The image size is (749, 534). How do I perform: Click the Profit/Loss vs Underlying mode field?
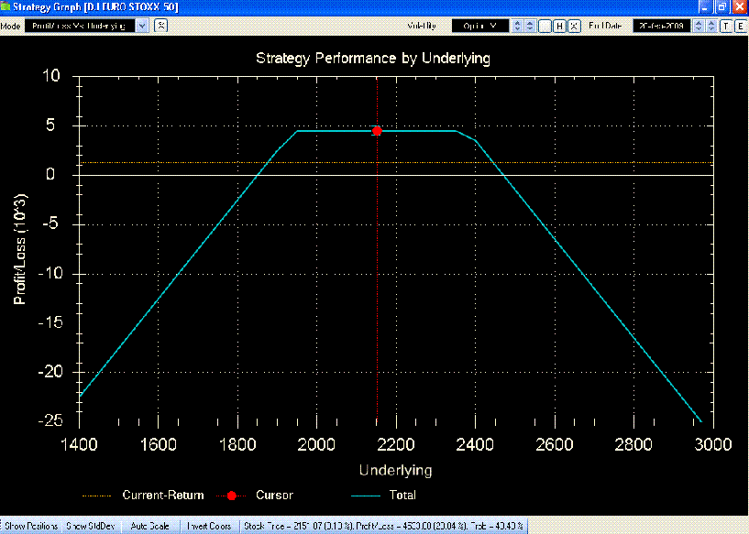tap(81, 26)
